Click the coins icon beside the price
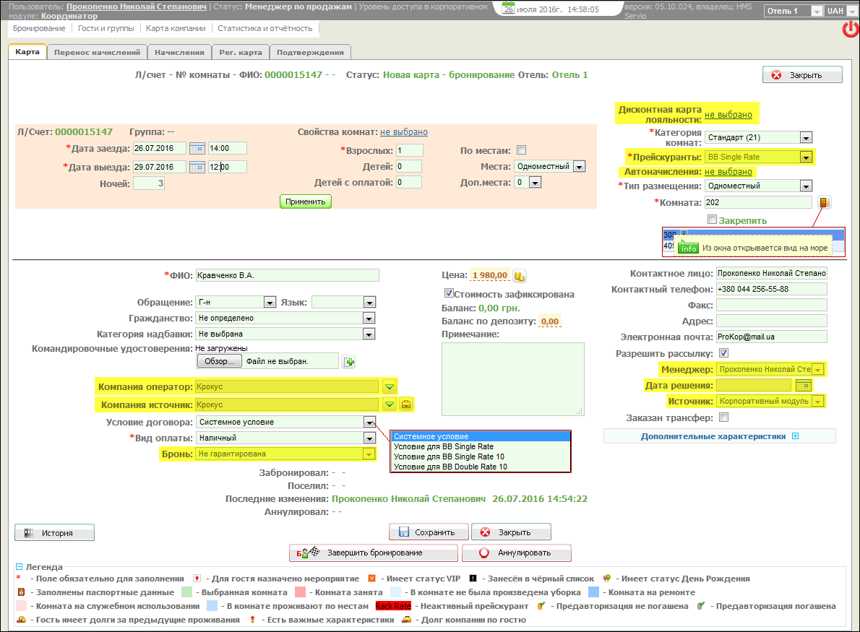Image resolution: width=860 pixels, height=632 pixels. click(519, 276)
